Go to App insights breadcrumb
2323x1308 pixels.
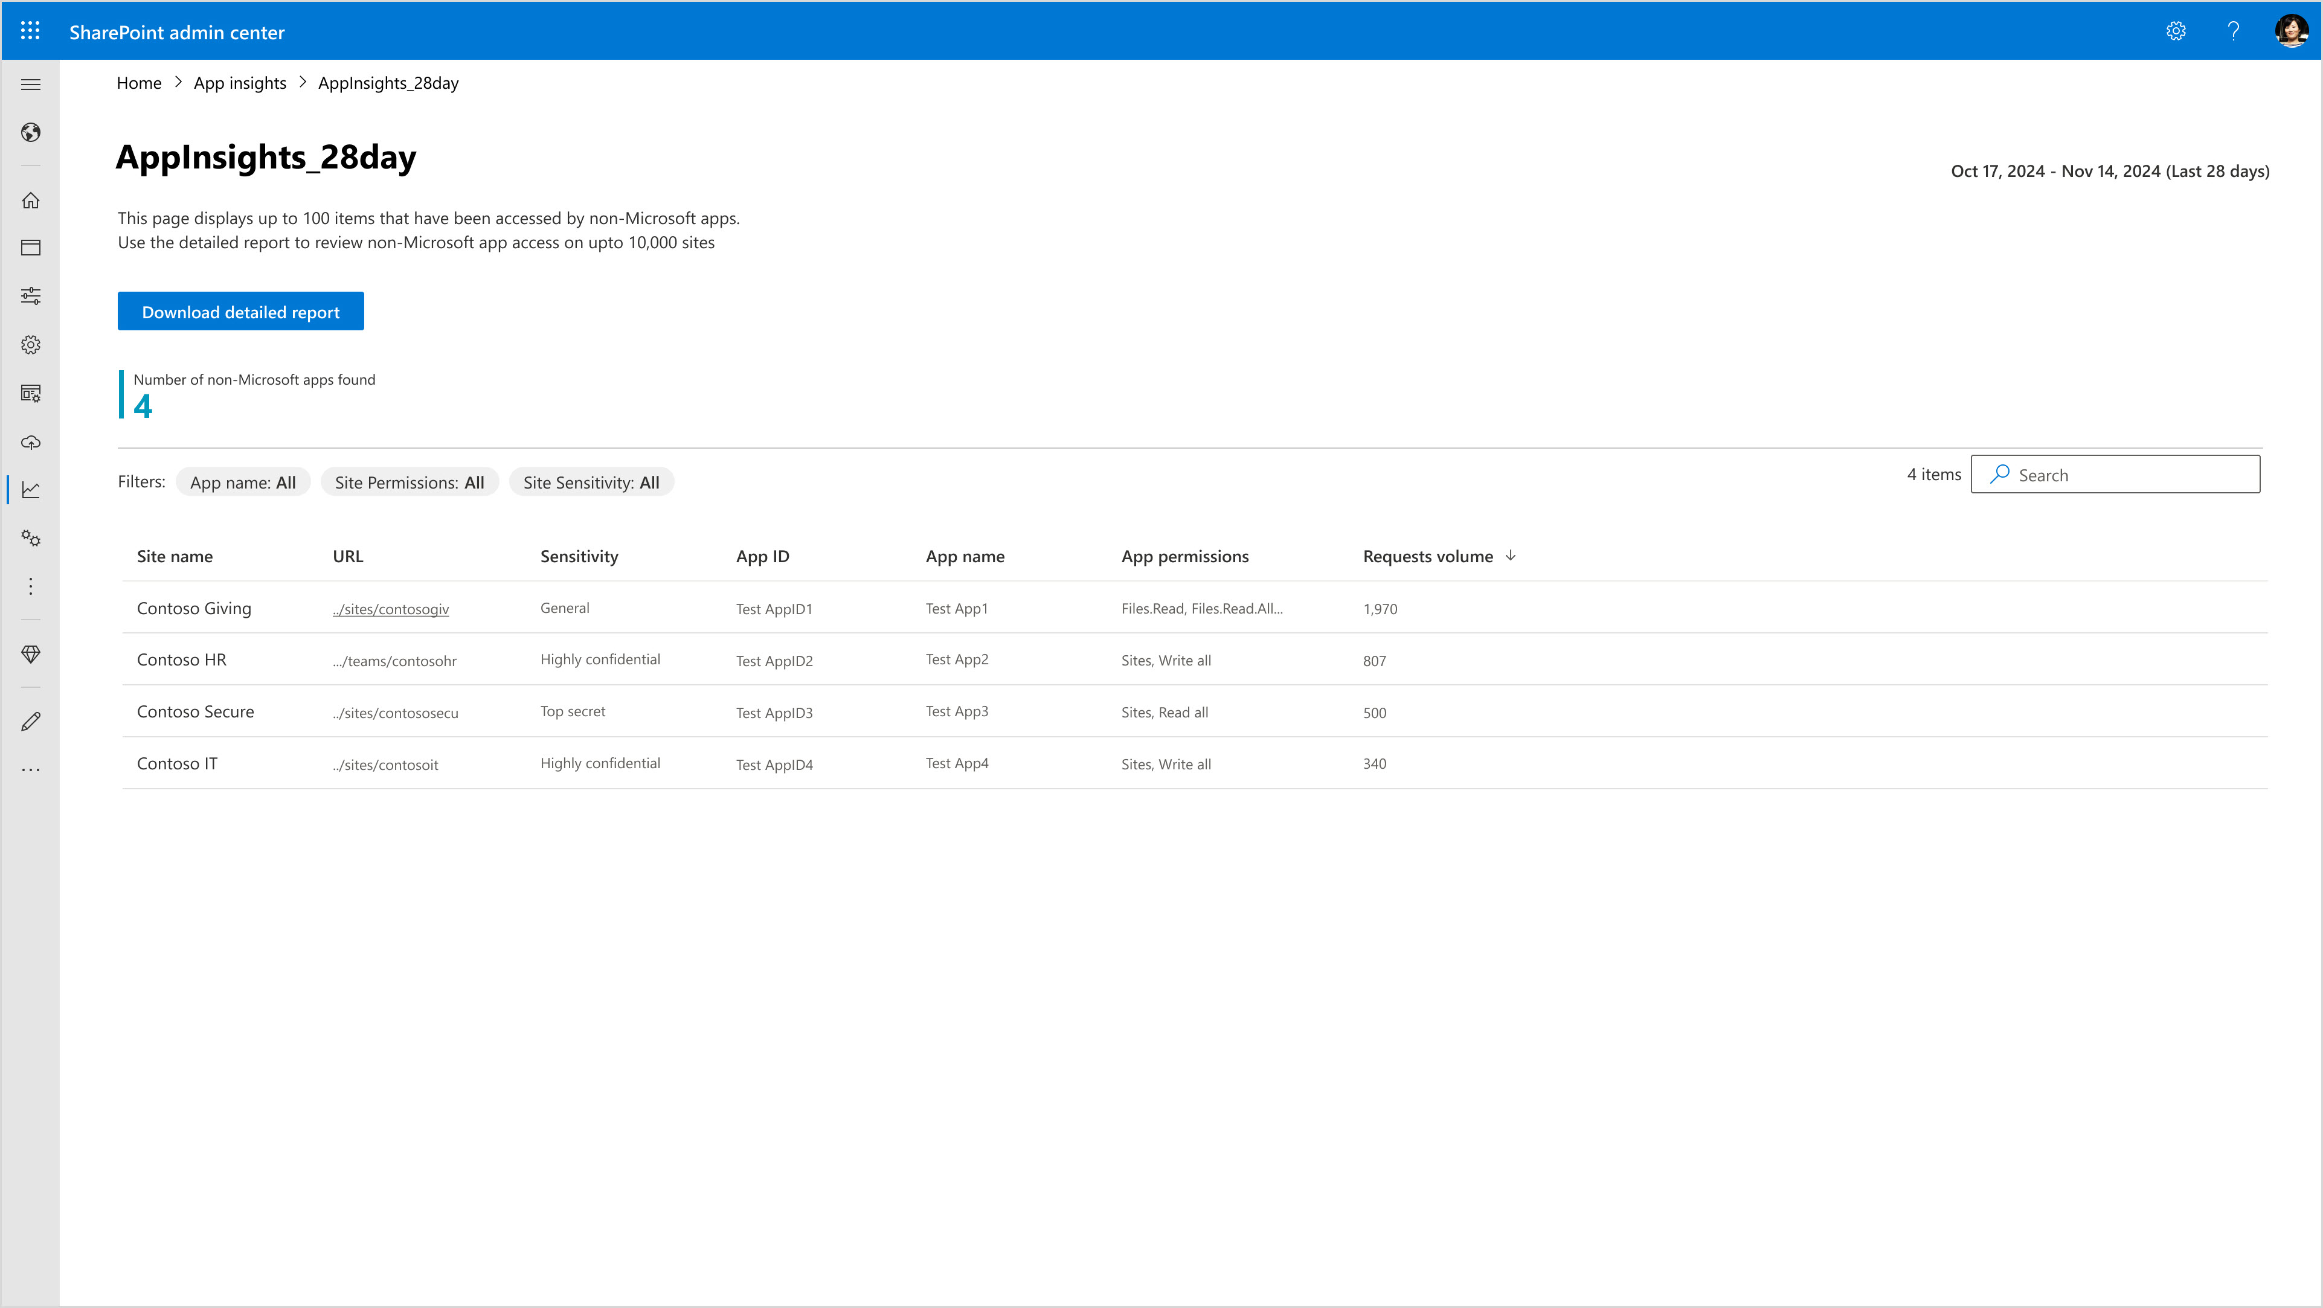click(x=240, y=83)
